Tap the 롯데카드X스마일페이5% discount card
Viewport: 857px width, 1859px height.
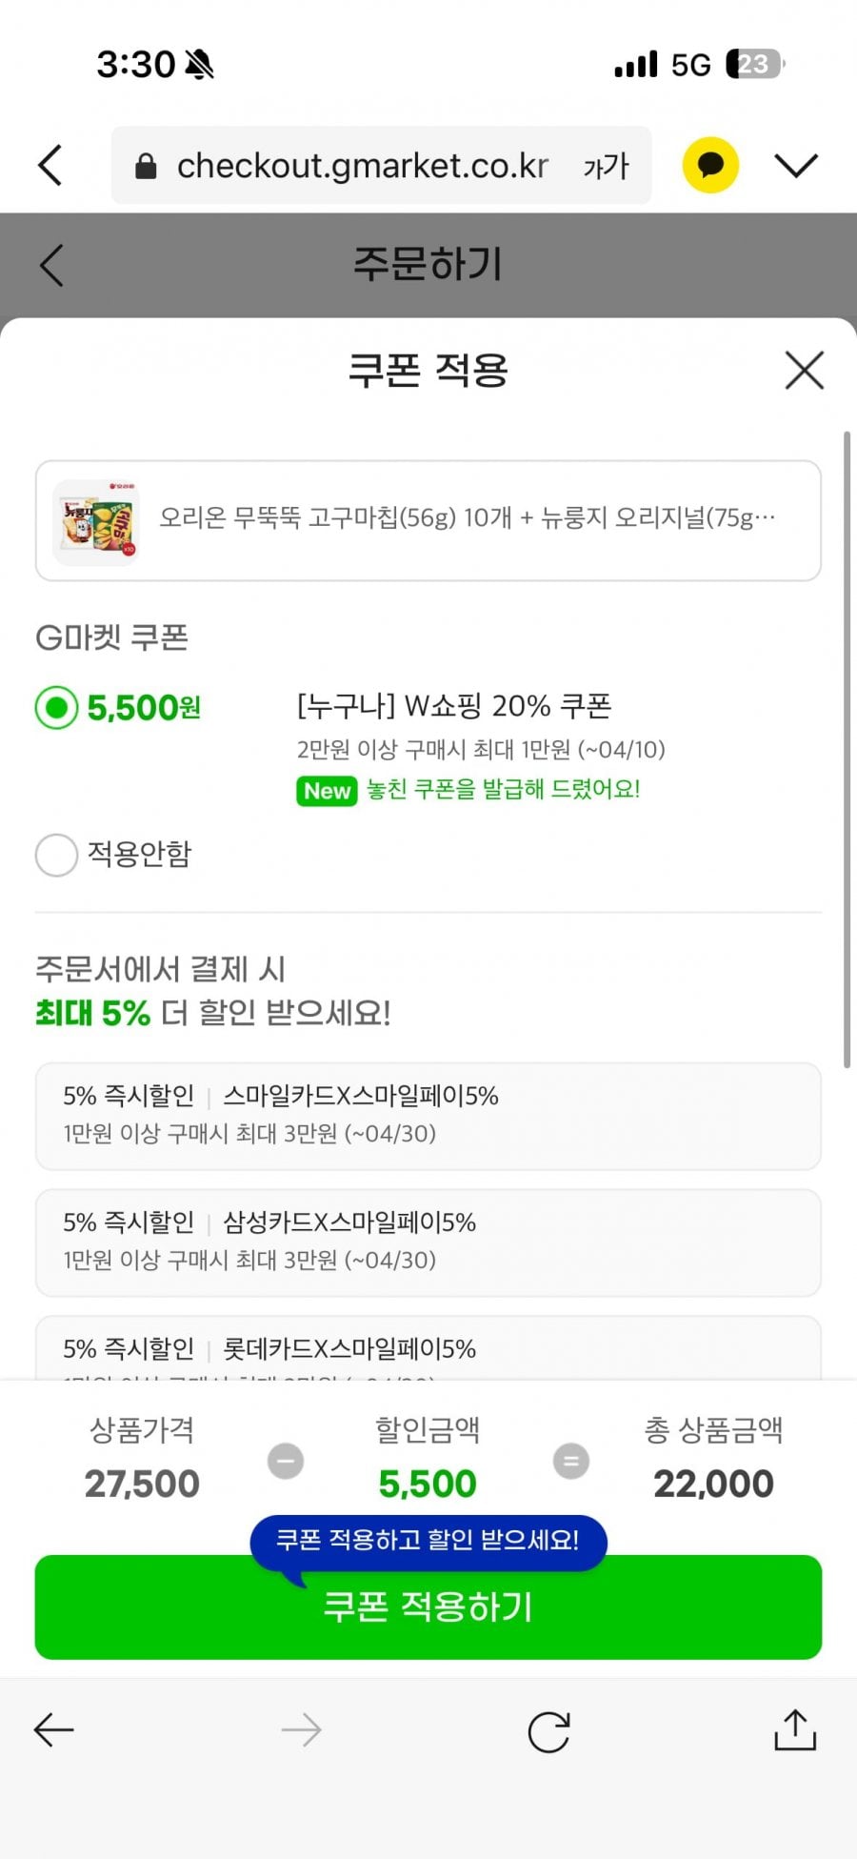[x=428, y=1349]
